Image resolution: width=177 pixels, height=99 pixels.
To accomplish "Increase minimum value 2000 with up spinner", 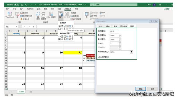I will [120, 35].
